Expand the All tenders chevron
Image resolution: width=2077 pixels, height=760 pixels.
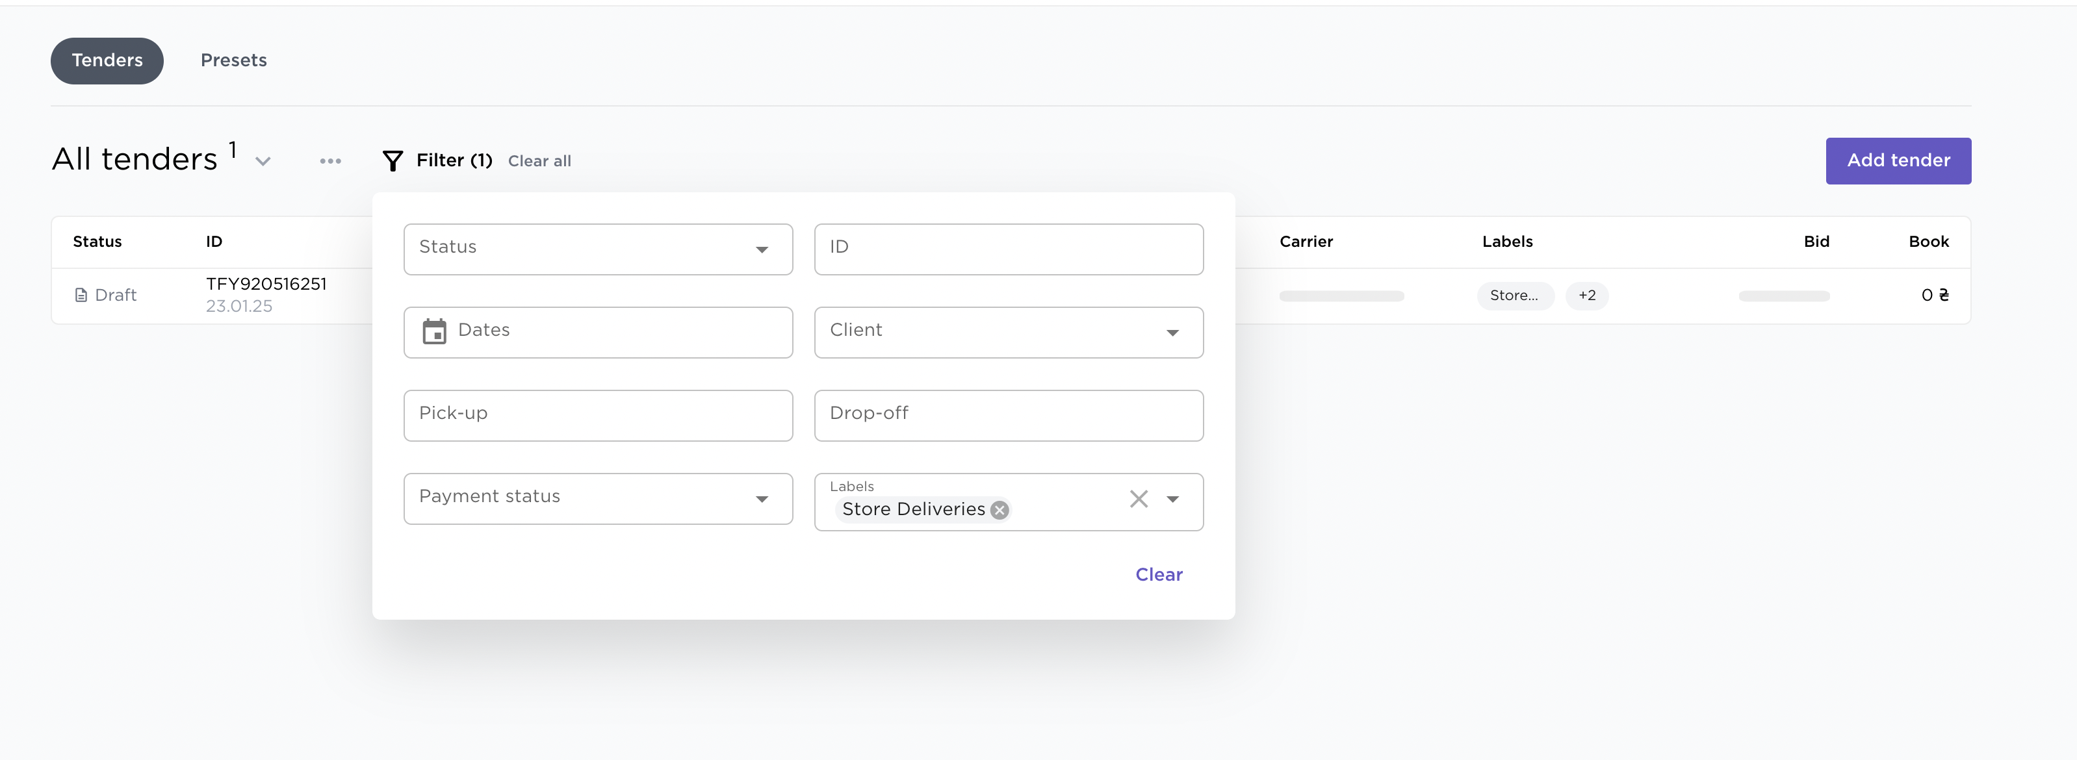[263, 161]
